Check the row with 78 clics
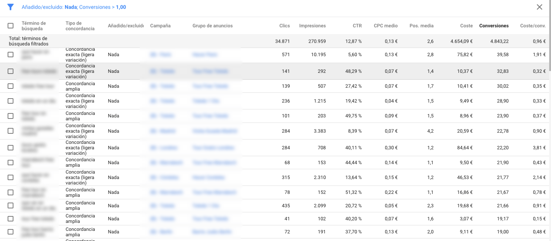The image size is (551, 241). pyautogui.click(x=11, y=192)
